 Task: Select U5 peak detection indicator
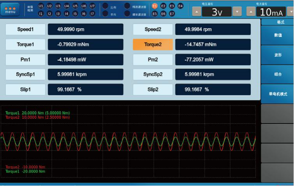pyautogui.click(x=75, y=6)
